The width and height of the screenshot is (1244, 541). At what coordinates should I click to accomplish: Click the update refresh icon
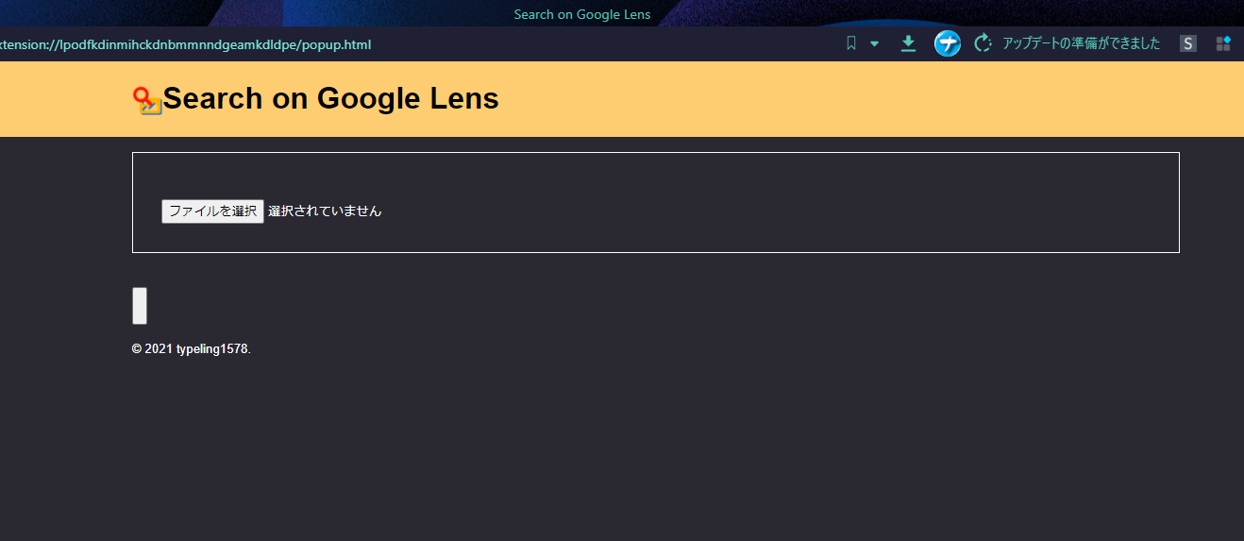(x=983, y=43)
